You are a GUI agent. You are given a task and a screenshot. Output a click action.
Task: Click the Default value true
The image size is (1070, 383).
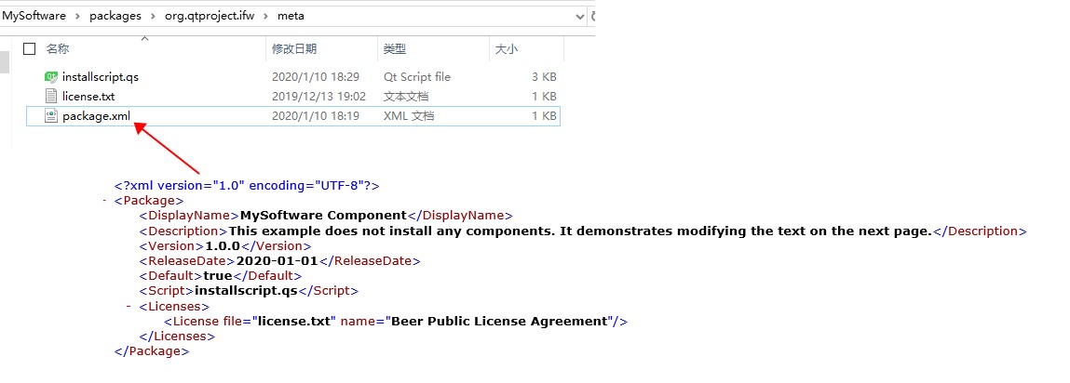218,276
